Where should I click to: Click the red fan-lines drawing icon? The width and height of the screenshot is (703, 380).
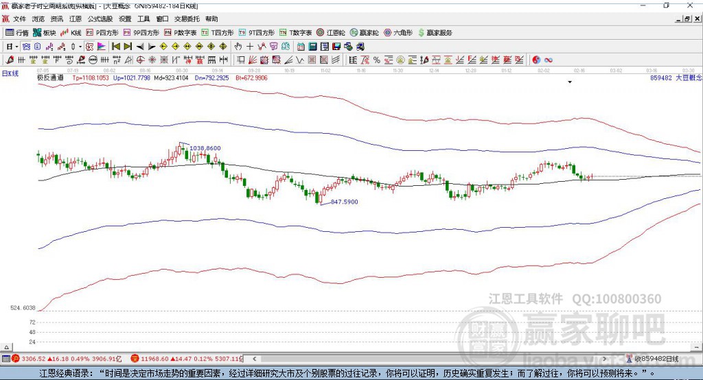253,60
